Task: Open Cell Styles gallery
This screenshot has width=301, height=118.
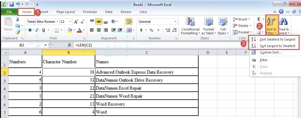Action: click(223, 26)
